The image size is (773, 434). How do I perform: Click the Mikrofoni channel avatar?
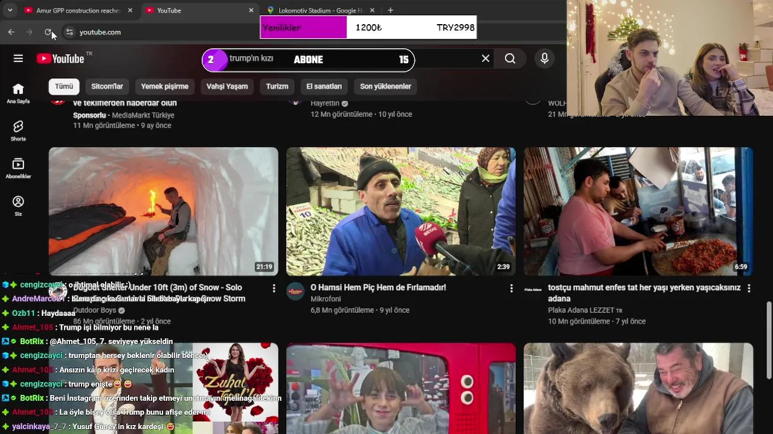295,291
